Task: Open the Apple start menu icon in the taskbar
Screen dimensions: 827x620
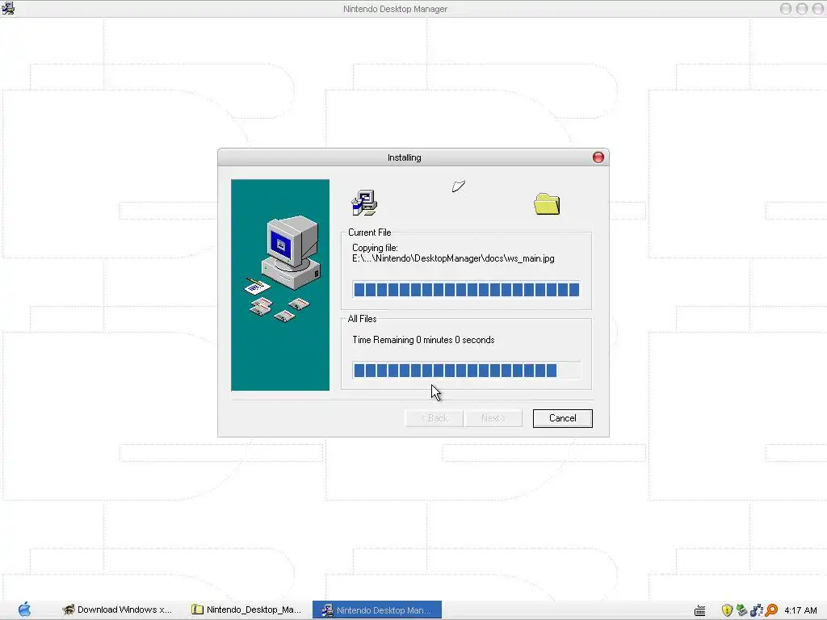Action: (24, 610)
